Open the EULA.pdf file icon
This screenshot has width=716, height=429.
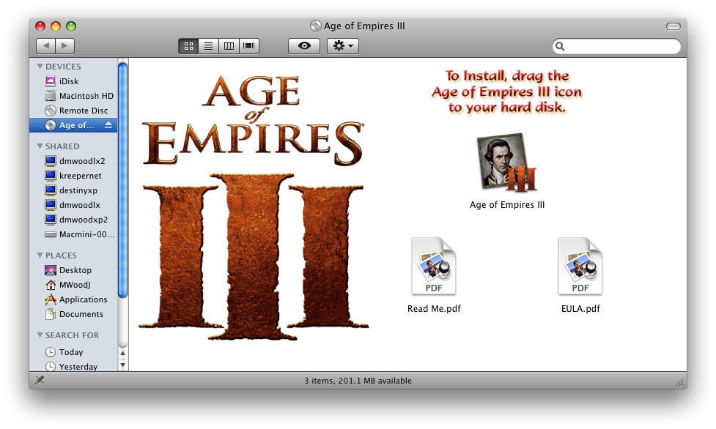coord(580,265)
